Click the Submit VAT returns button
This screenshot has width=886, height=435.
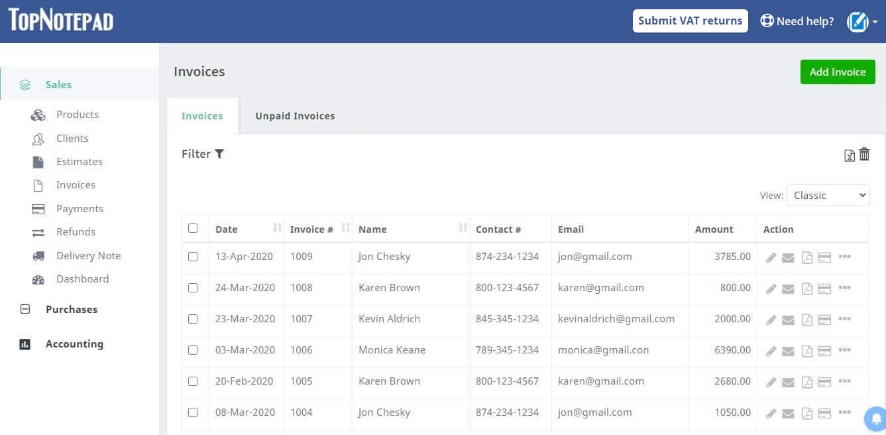[690, 21]
